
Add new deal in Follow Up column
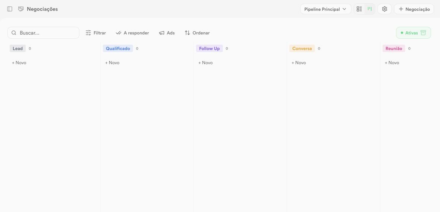pyautogui.click(x=205, y=63)
